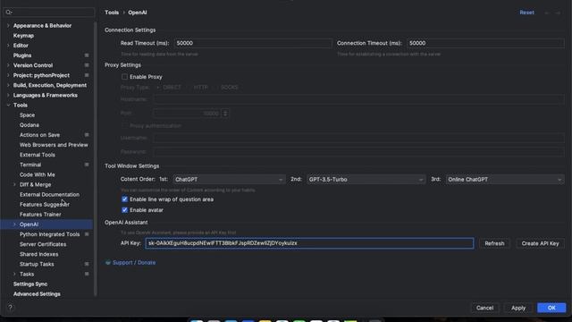This screenshot has width=572, height=322.
Task: Expand the Editor section
Action: (x=8, y=46)
